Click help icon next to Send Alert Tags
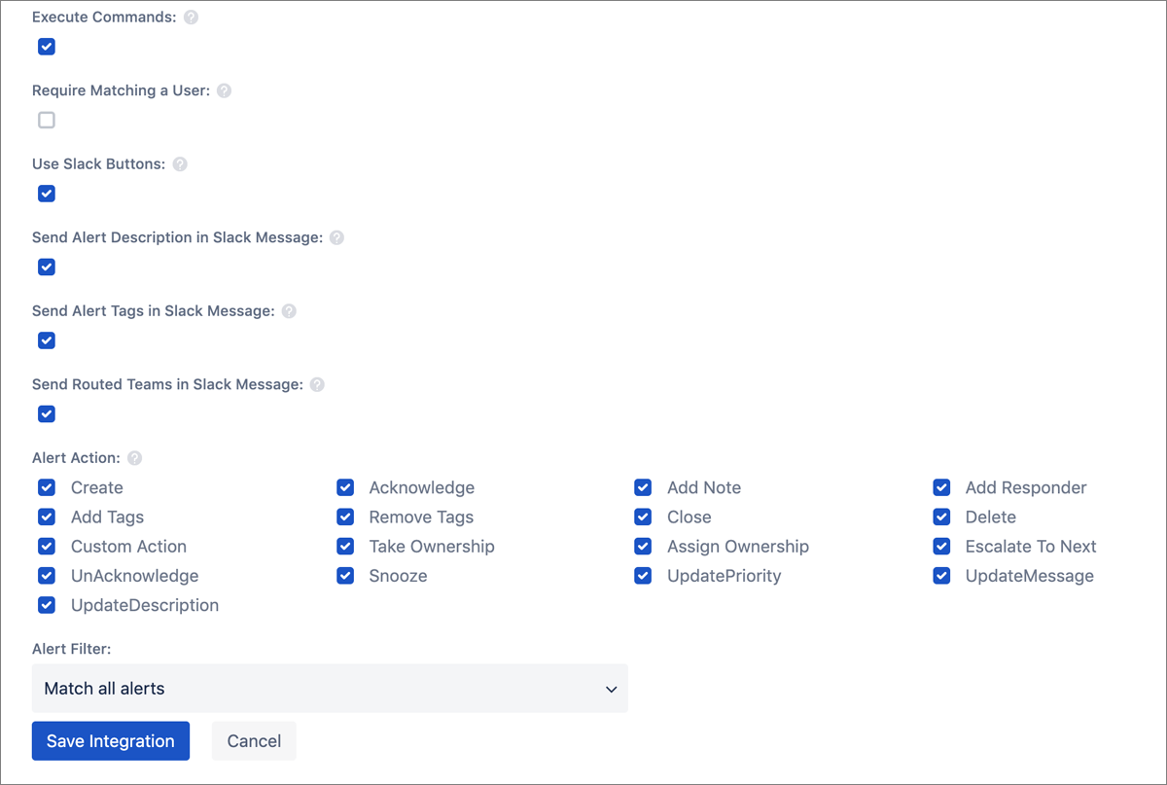The width and height of the screenshot is (1167, 785). (289, 311)
